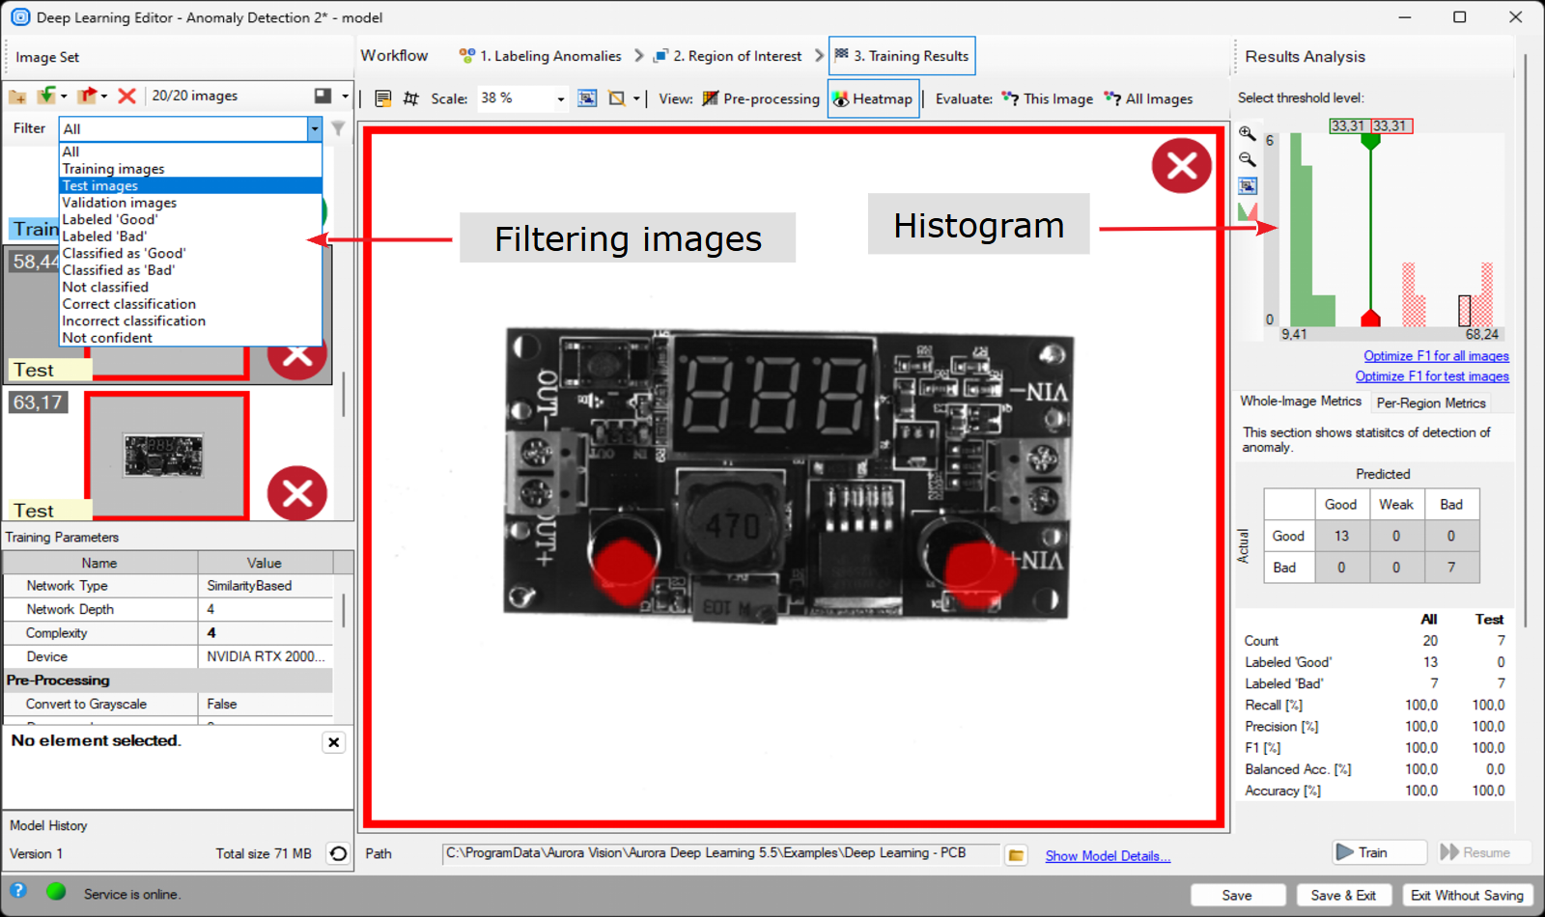
Task: Go to 2. Region of Interest step
Action: pyautogui.click(x=728, y=56)
